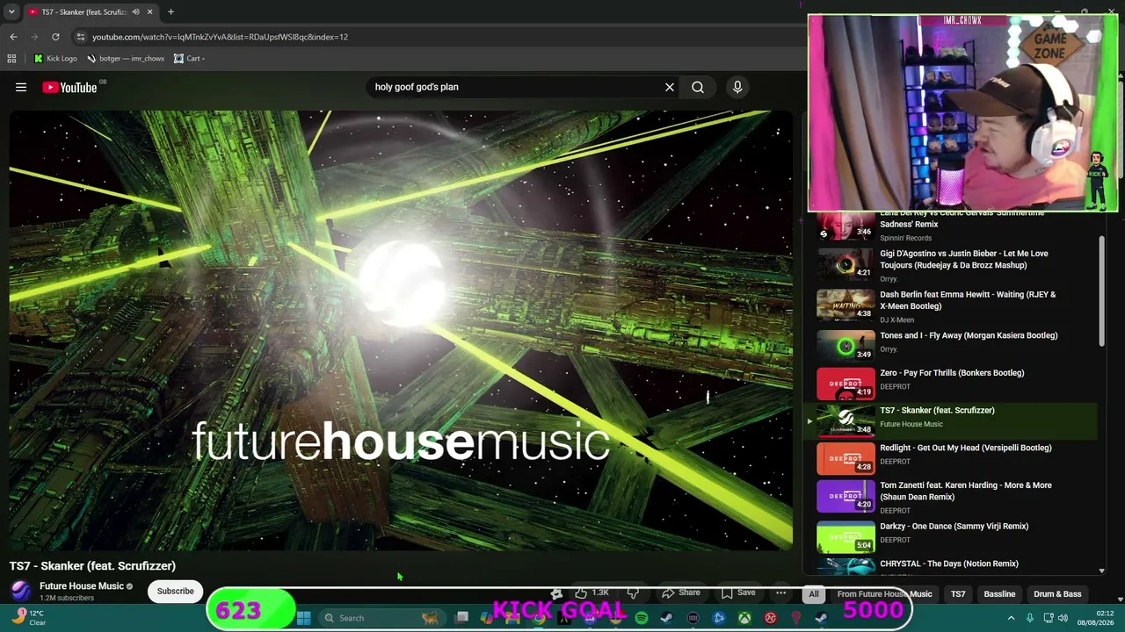1125x632 pixels.
Task: Start voice search with the microphone
Action: (737, 87)
